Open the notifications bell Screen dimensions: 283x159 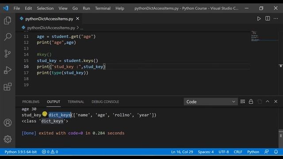[276, 152]
